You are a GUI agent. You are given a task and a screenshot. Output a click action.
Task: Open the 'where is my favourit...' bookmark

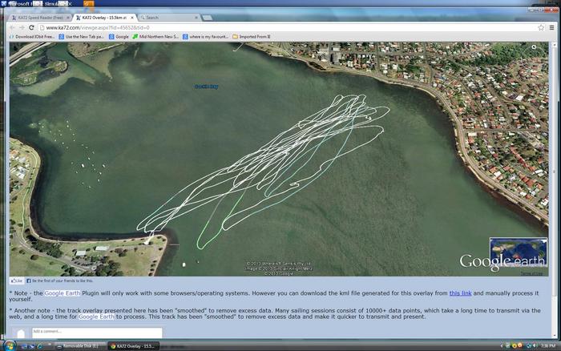click(x=208, y=37)
